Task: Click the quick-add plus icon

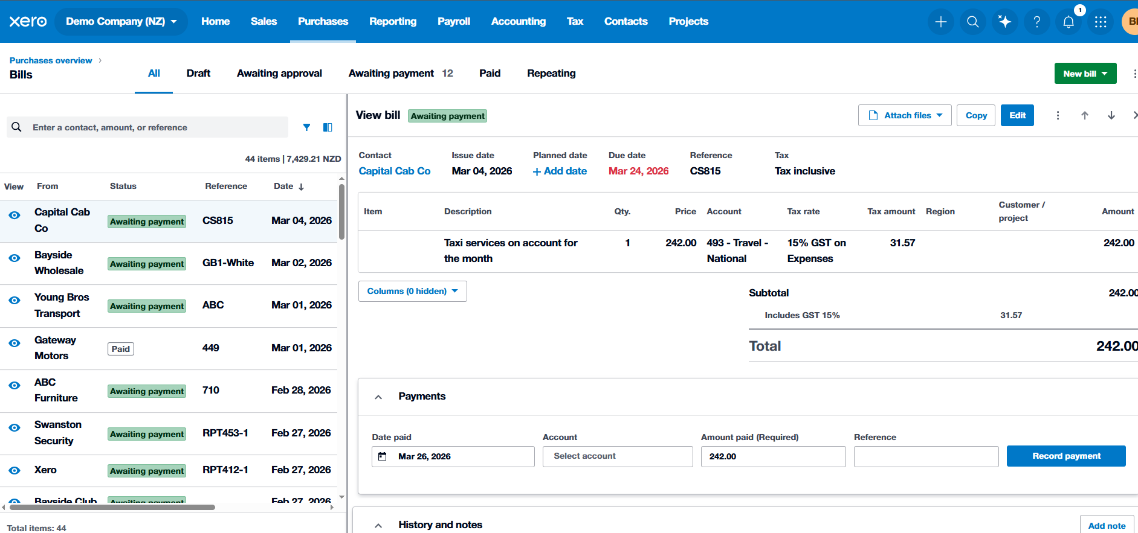Action: tap(940, 22)
